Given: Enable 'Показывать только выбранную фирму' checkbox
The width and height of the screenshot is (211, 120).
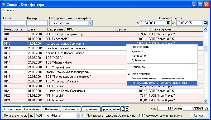Looking at the screenshot, I should 84,116.
